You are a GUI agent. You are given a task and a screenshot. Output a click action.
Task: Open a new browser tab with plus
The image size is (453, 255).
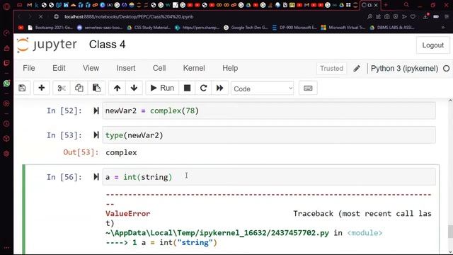pos(385,5)
